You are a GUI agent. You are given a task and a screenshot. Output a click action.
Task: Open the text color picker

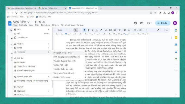tap(97, 30)
